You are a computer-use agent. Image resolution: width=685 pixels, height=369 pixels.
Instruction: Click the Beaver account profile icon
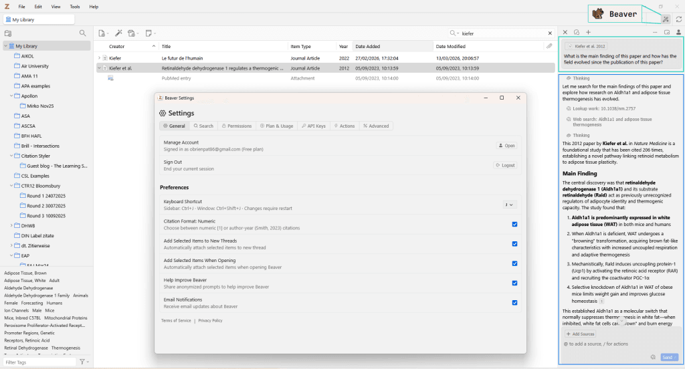(x=678, y=32)
